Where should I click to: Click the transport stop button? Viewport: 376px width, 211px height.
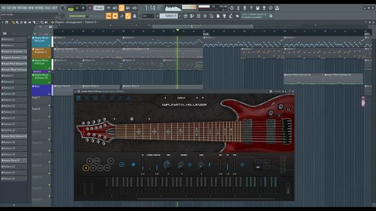pos(83,8)
